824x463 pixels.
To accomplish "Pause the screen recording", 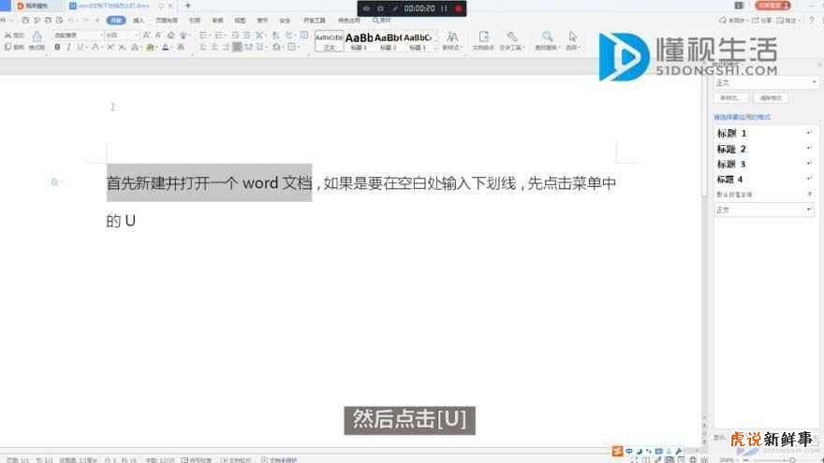I will [x=444, y=9].
